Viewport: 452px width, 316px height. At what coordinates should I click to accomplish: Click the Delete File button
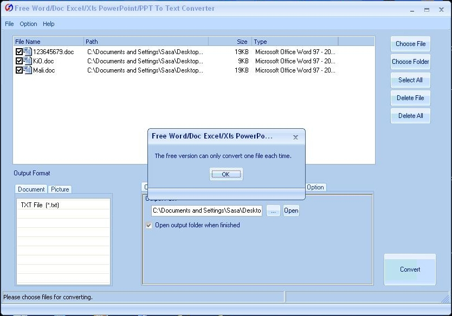[x=410, y=98]
